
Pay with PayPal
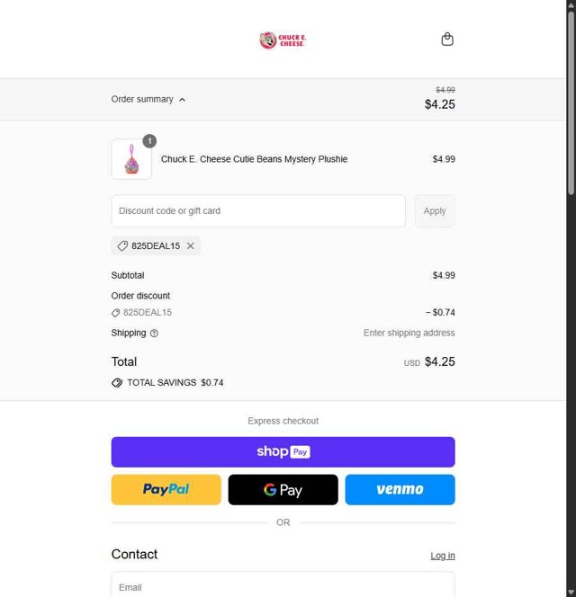pos(166,490)
